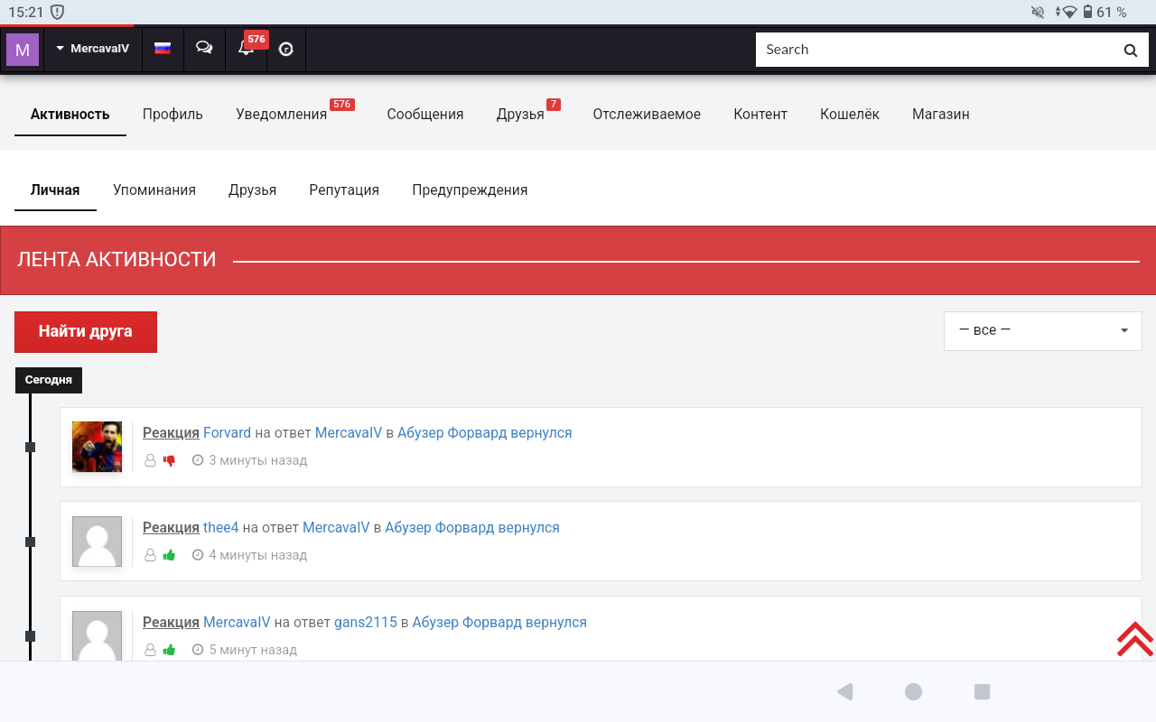Screen dimensions: 1156x722
Task: Open thee4's Абузер Форвард вернулся topic link
Action: (471, 528)
